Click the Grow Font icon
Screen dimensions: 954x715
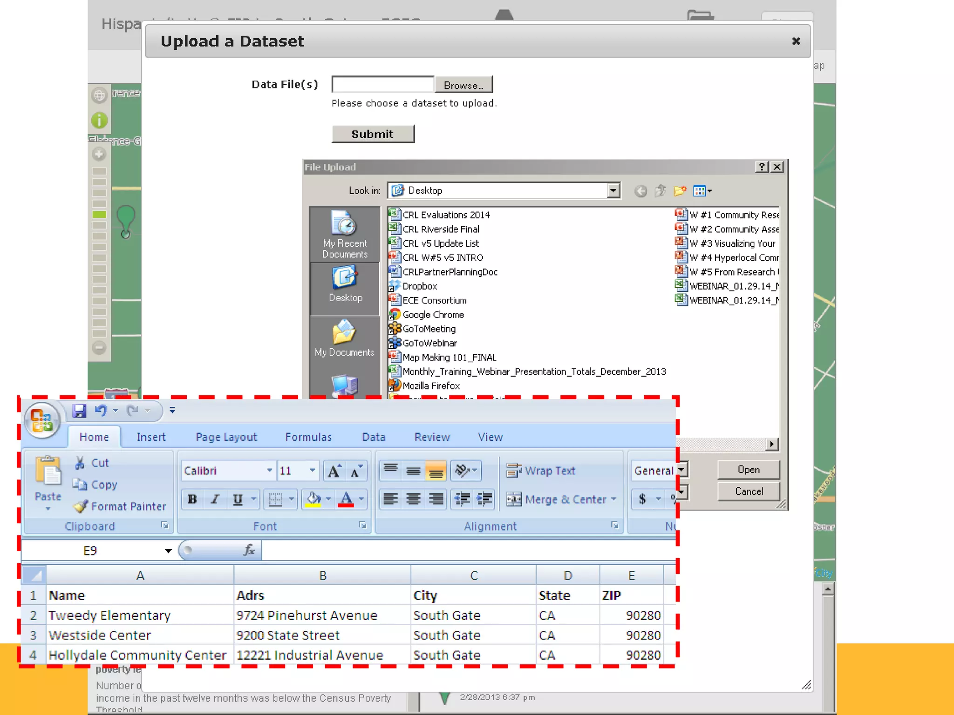tap(334, 471)
